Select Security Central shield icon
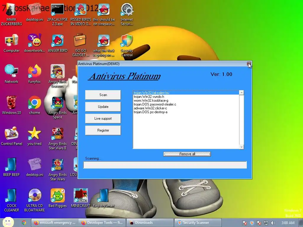Screen dimensions: 303x227 pyautogui.click(x=127, y=45)
